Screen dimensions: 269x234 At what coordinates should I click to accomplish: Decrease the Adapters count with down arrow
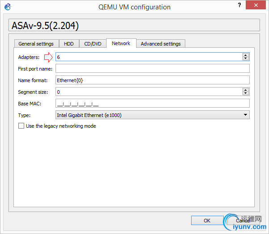(x=245, y=58)
